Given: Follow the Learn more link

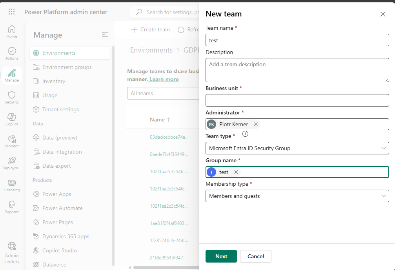Looking at the screenshot, I should (x=164, y=79).
